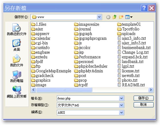
Task: Go to 桌面 desktop in places bar
Action: click(17, 45)
